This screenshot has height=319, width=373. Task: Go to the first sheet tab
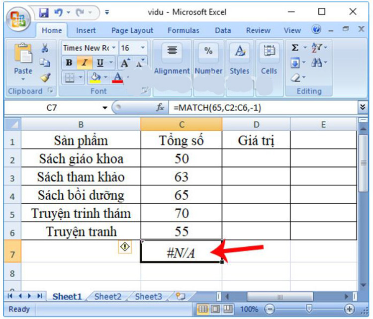(10, 296)
